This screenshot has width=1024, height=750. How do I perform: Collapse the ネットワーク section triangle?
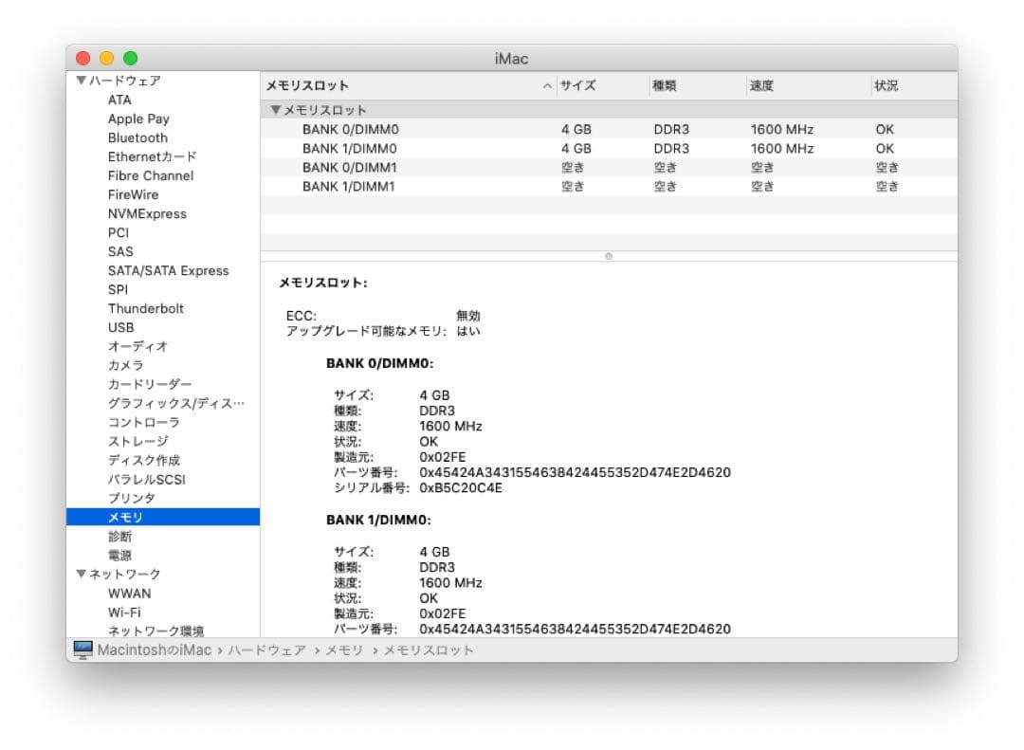tap(81, 574)
